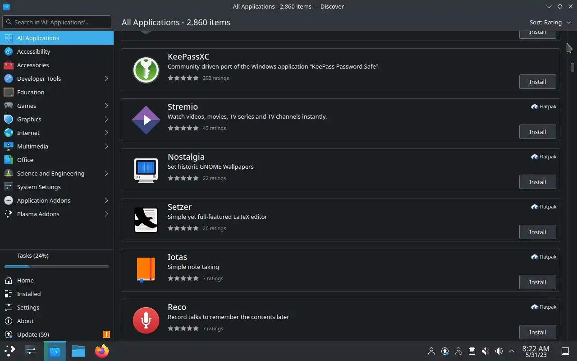Install Stremio
The height and width of the screenshot is (361, 577).
pos(537,132)
